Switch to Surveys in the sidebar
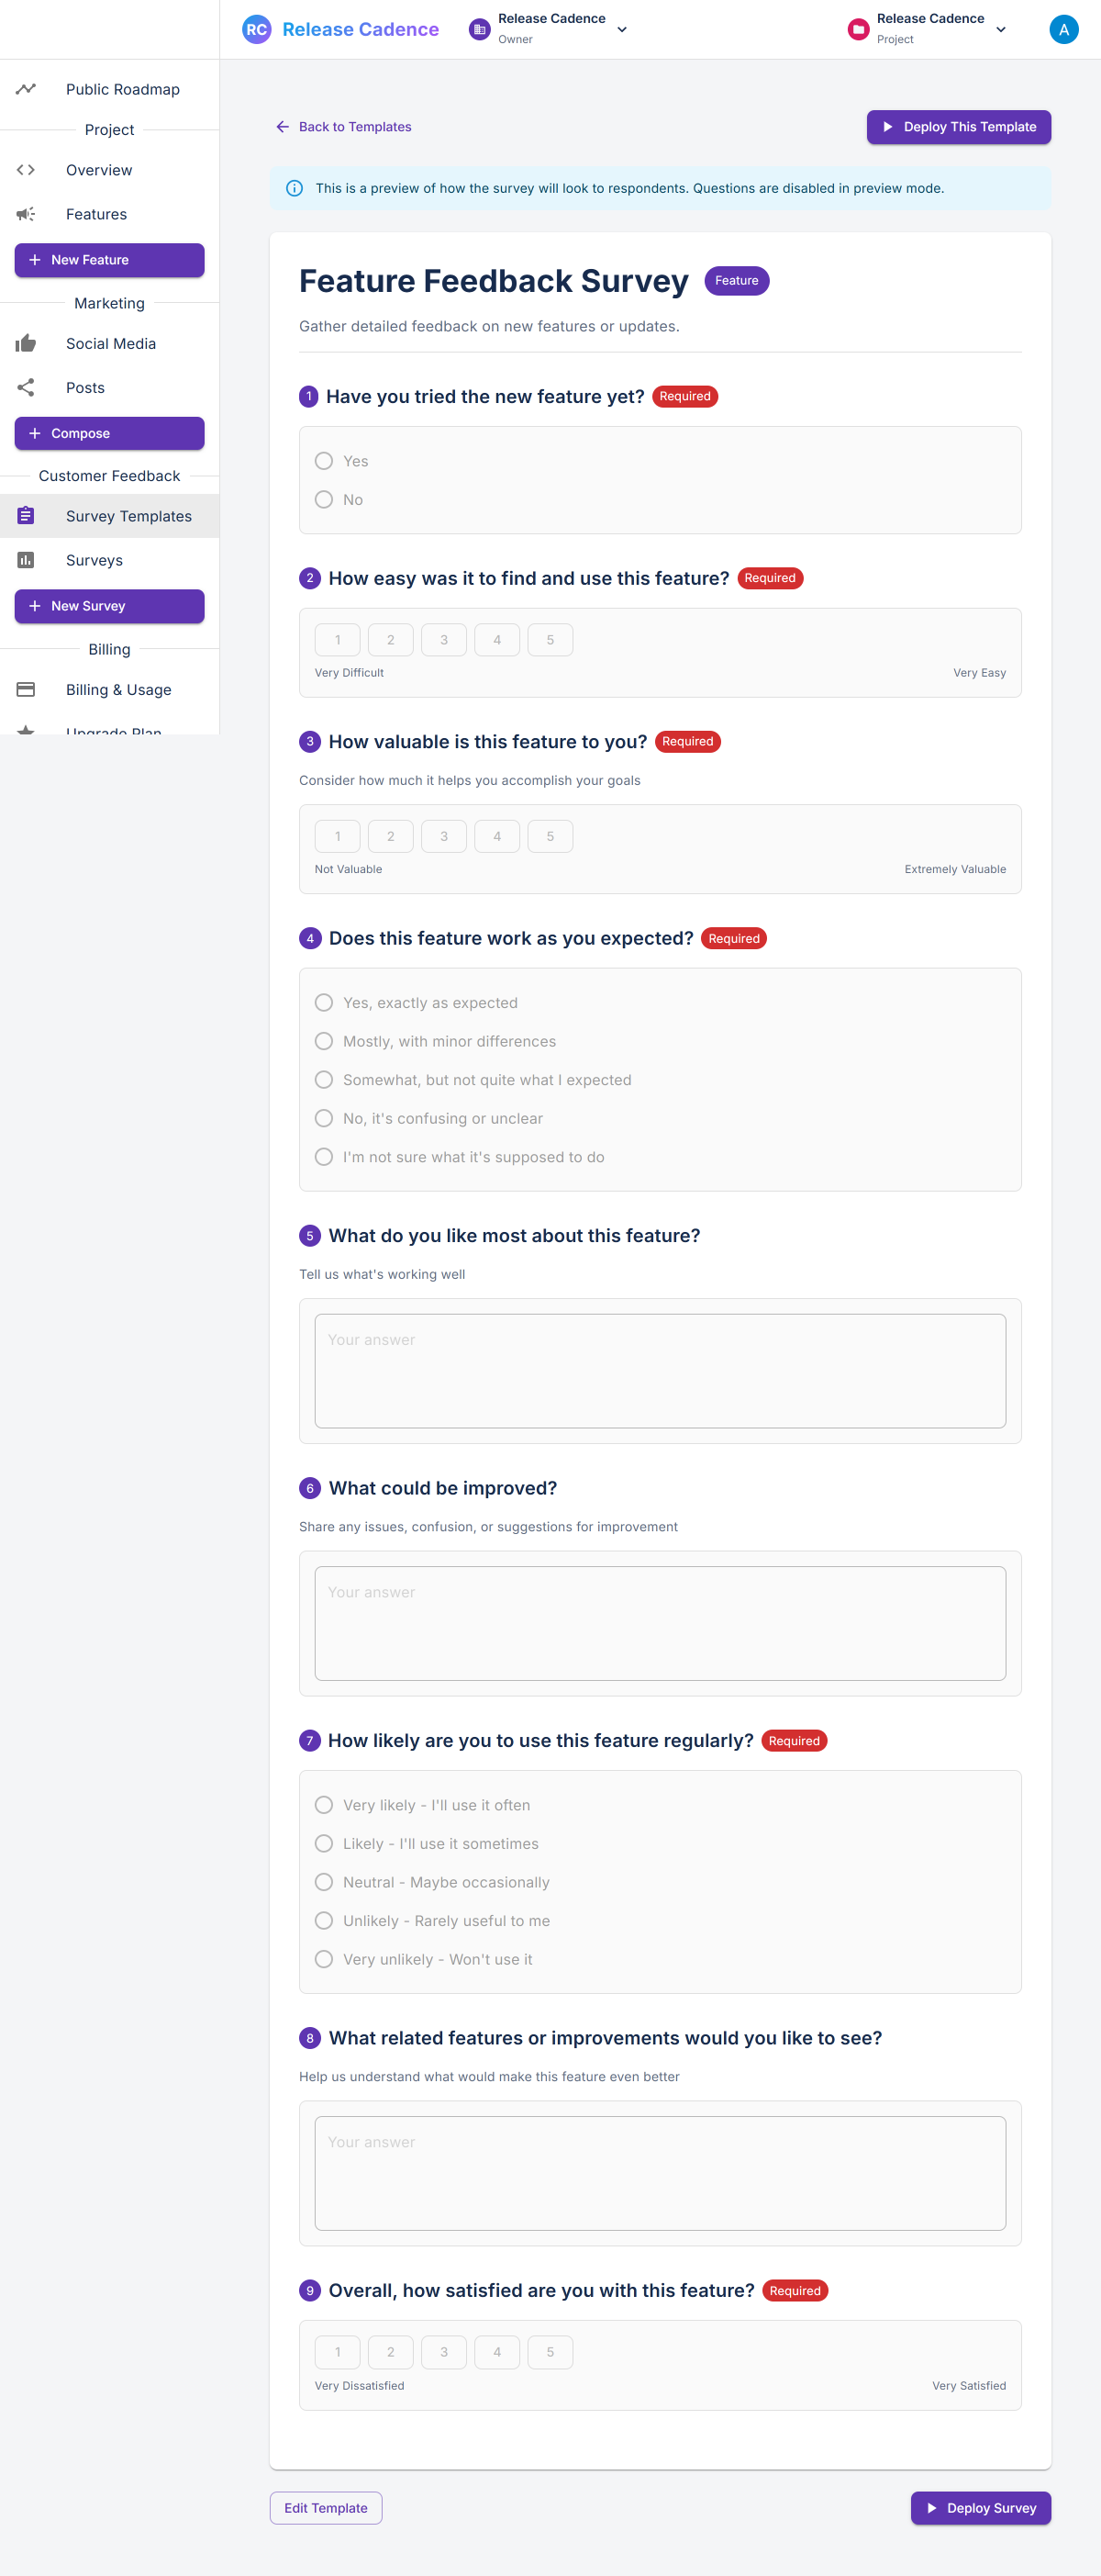This screenshot has height=2576, width=1101. coord(94,560)
